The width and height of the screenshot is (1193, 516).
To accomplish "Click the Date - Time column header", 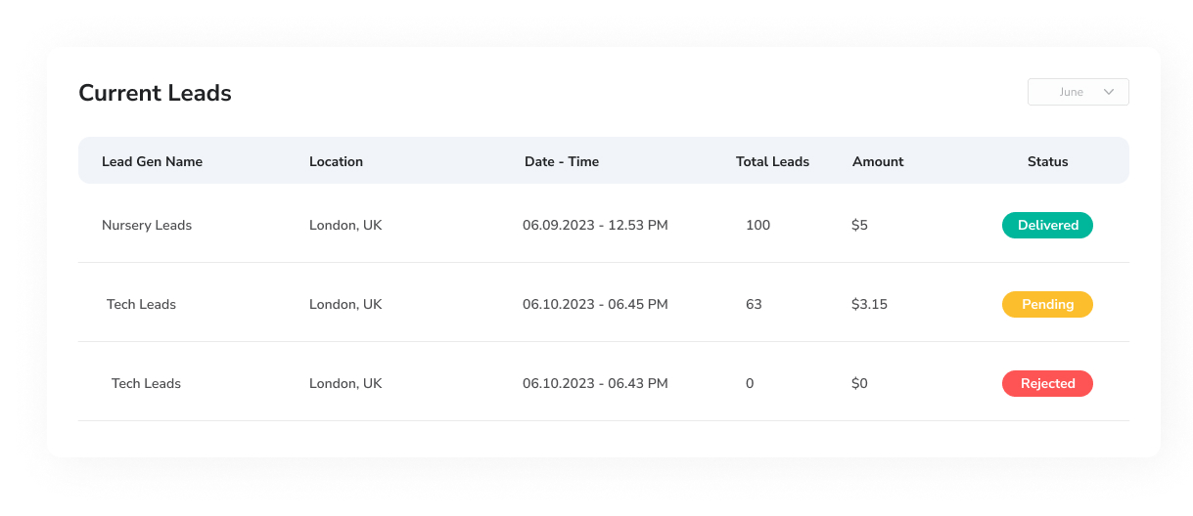I will [x=562, y=161].
